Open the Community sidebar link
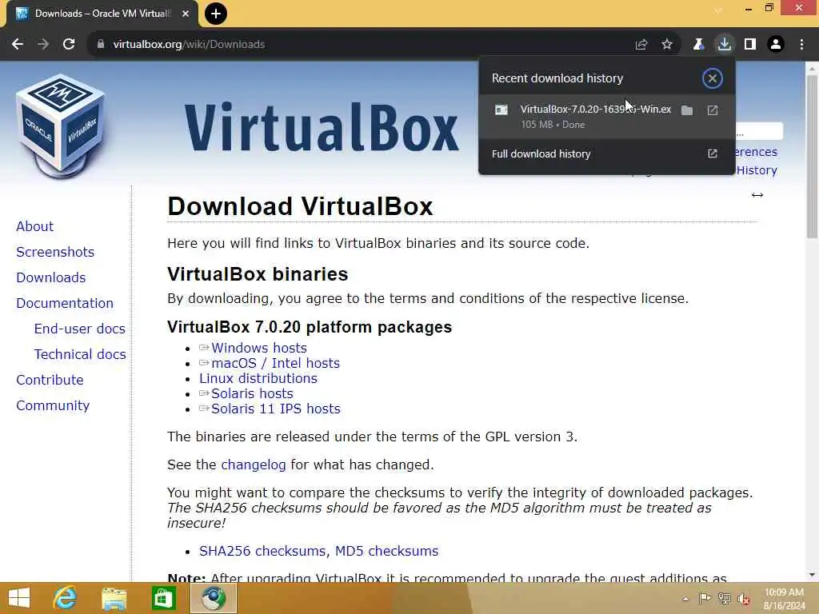This screenshot has height=614, width=819. [x=53, y=405]
